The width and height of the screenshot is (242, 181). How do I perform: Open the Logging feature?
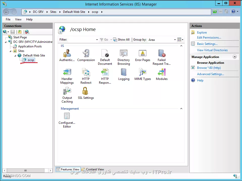124,74
